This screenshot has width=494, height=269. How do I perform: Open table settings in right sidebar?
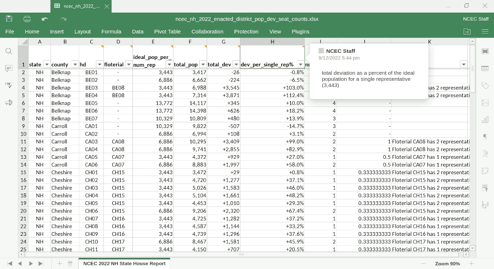click(485, 69)
